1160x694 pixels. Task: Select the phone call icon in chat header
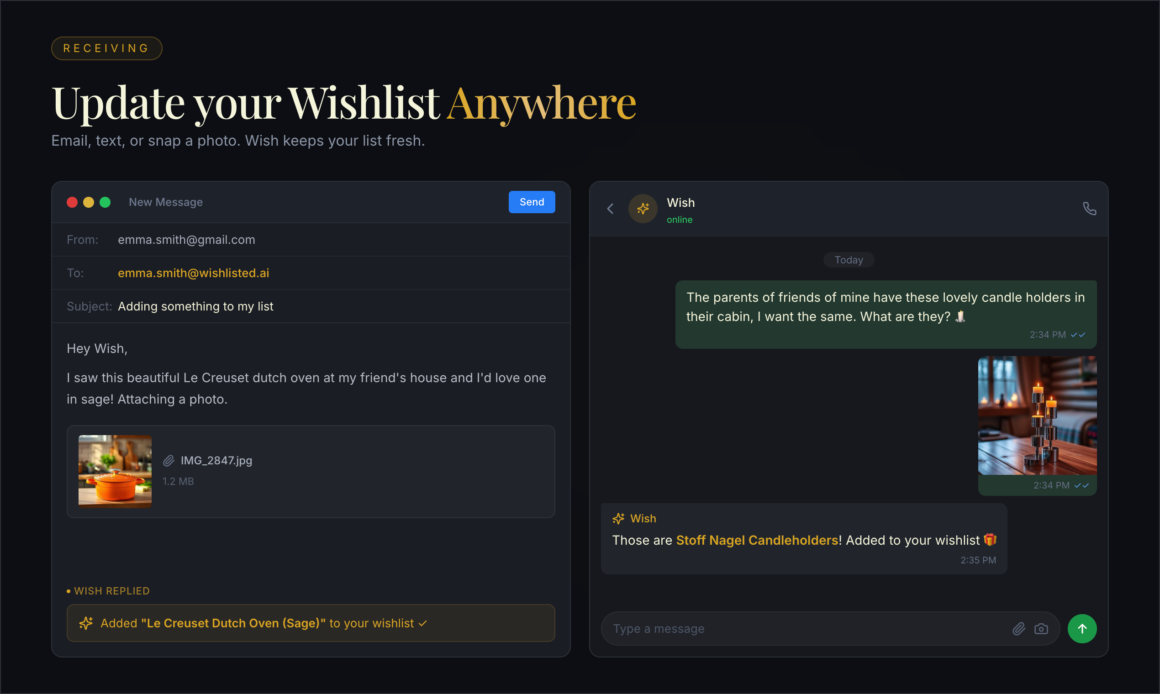coord(1090,209)
